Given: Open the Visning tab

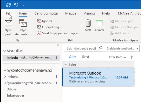Looking at the screenshot, I should [x=89, y=13].
